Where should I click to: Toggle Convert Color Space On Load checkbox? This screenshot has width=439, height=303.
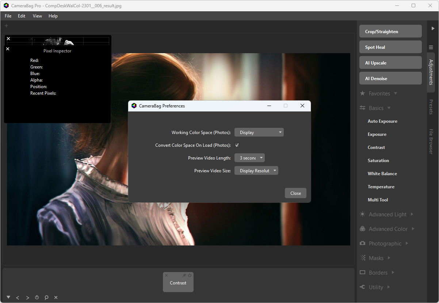pyautogui.click(x=237, y=145)
